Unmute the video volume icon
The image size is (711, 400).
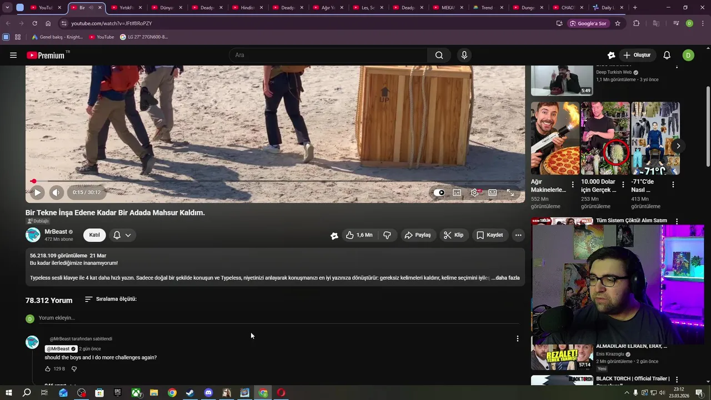[56, 192]
